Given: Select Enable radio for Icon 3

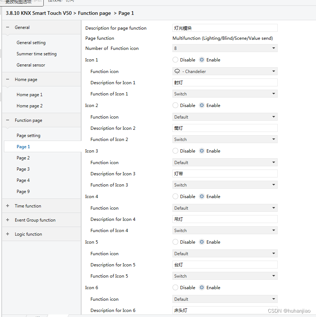Looking at the screenshot, I should coord(202,151).
